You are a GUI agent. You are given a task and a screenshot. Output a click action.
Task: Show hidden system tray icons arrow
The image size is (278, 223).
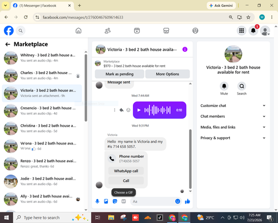(222, 217)
